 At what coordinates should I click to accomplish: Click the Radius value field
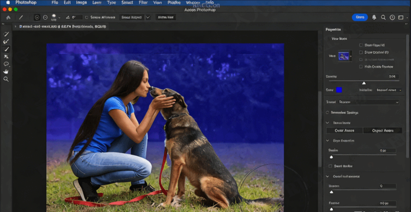[x=388, y=151]
